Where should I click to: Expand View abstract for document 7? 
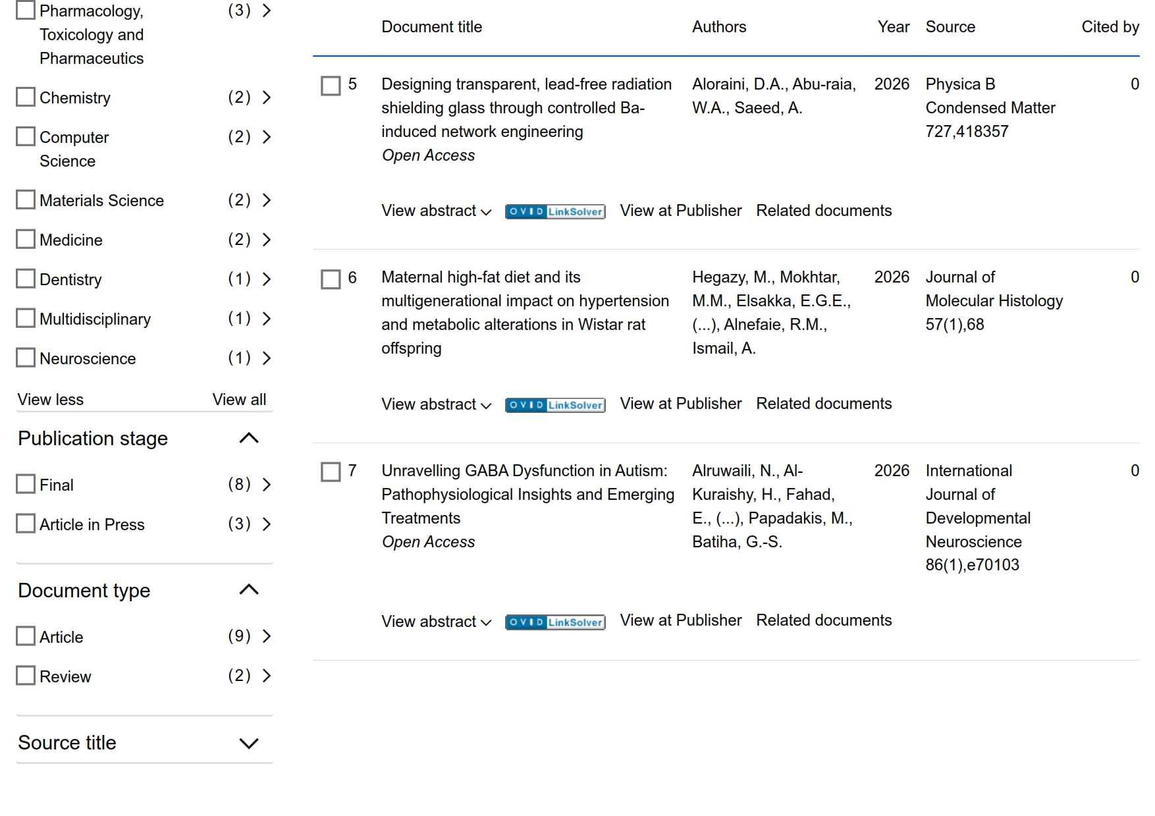click(x=436, y=622)
